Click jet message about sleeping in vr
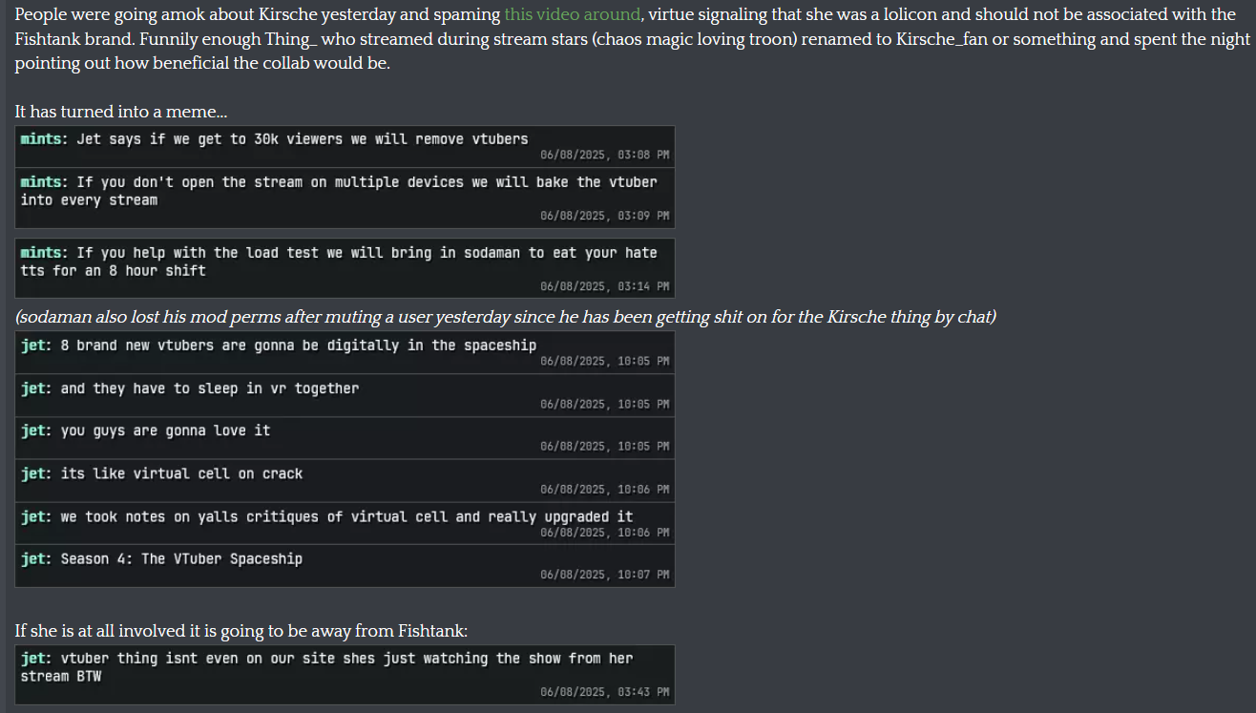The image size is (1256, 713). point(345,395)
